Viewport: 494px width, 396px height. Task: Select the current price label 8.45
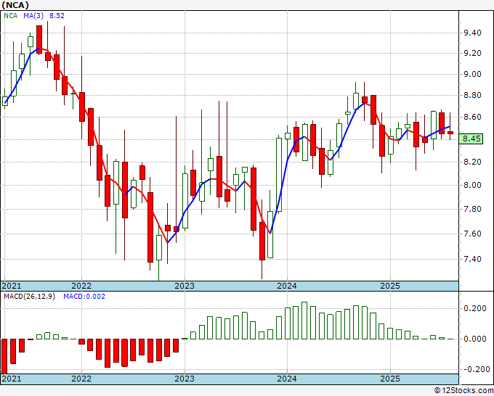471,139
